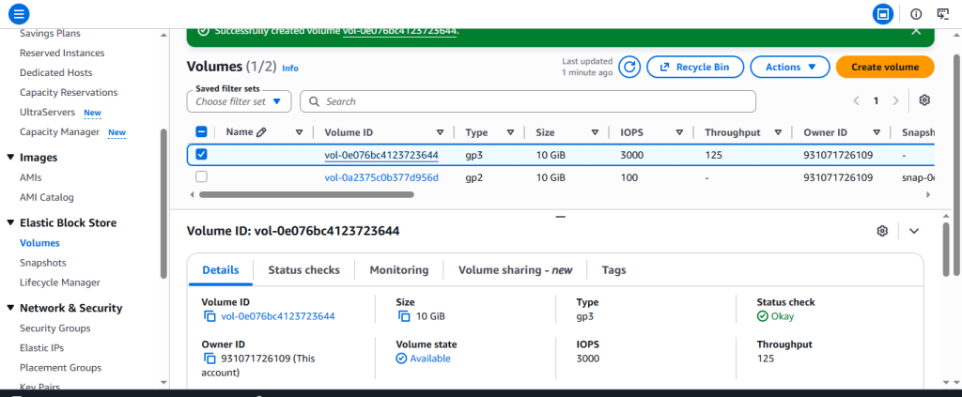
Task: Click the volumes Search field
Action: coord(528,101)
